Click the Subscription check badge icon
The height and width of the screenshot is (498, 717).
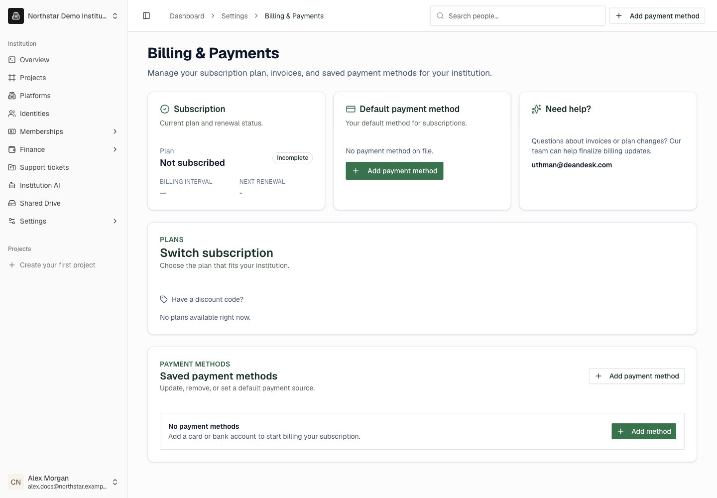coord(165,109)
